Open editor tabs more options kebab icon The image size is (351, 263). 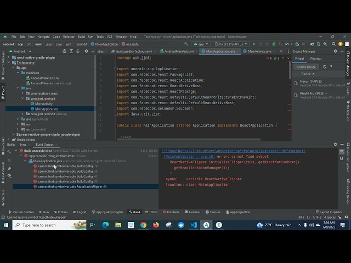pos(288,51)
